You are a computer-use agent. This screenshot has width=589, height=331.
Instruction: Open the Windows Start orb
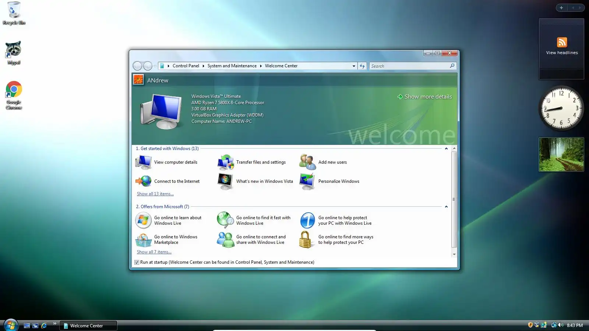coord(11,325)
